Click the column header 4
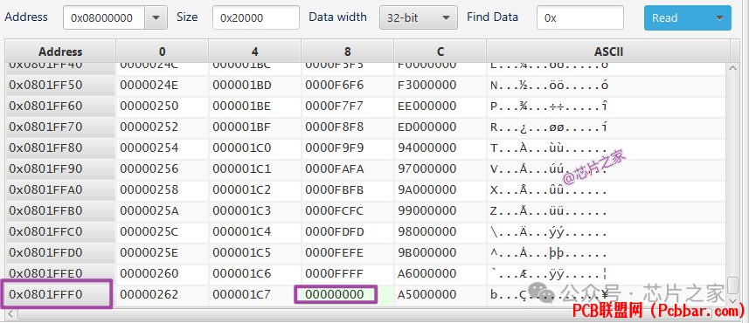Viewport: 749px width, 323px height. 254,52
